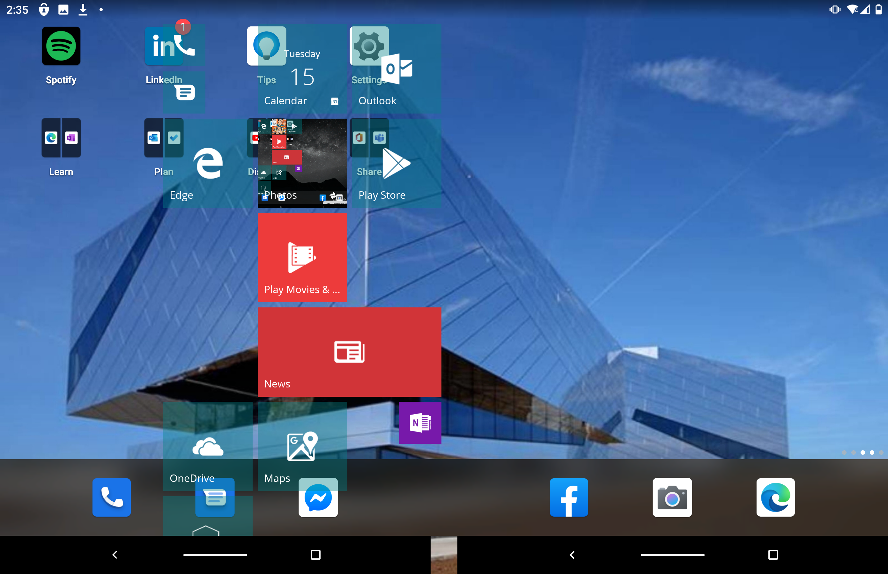Viewport: 888px width, 574px height.
Task: Open the purple OneNote tile
Action: 420,423
